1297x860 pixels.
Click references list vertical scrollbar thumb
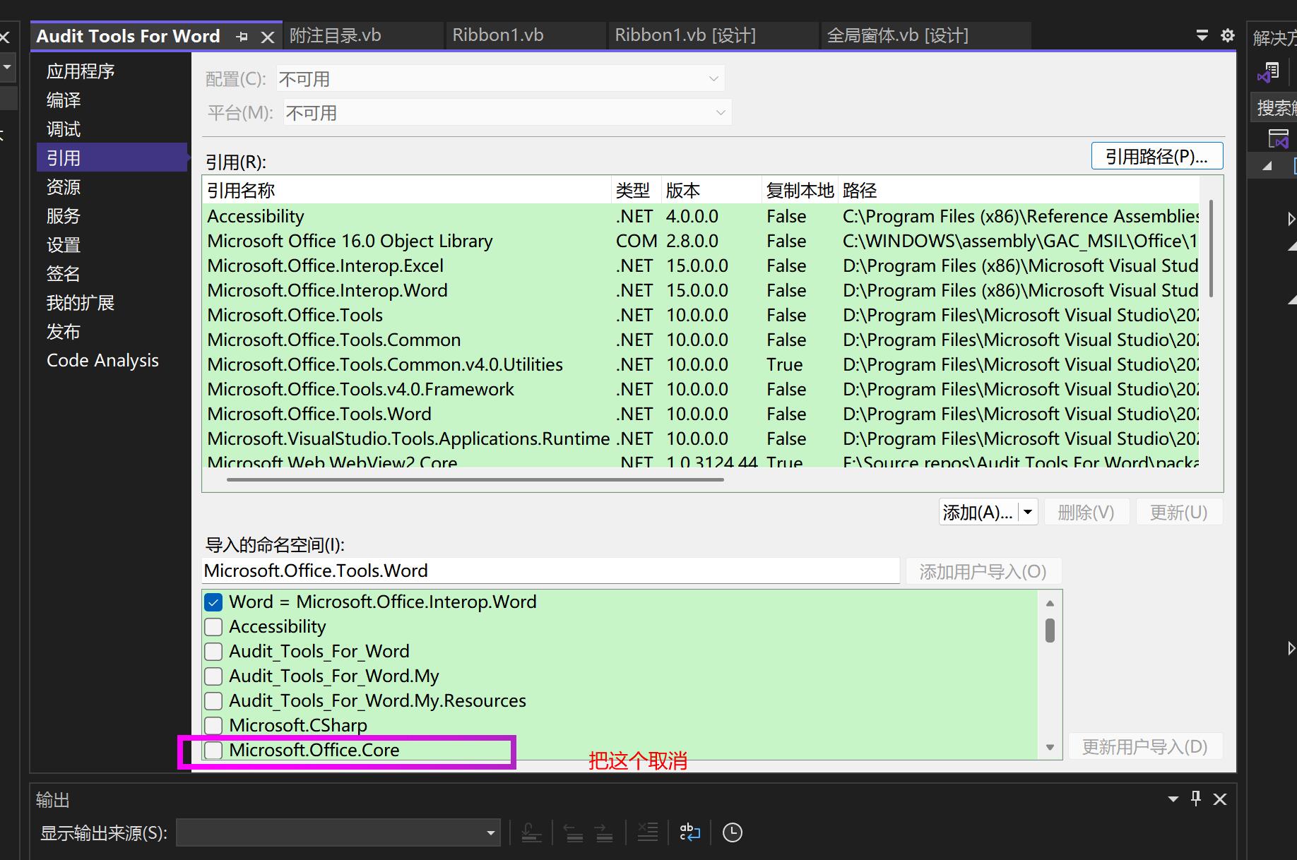(1212, 249)
